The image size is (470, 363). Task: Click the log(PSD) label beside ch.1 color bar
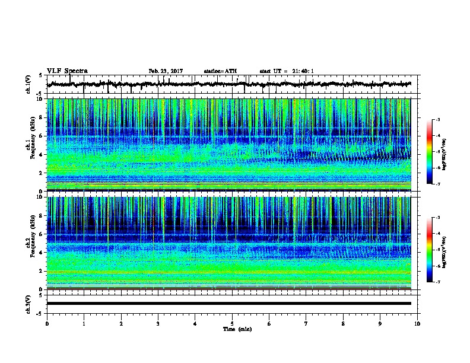point(444,154)
